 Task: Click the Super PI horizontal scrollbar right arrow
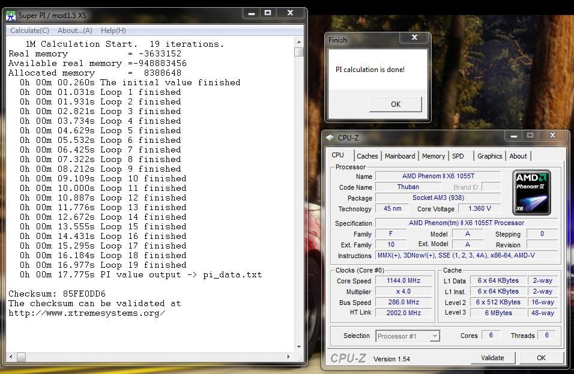(288, 357)
